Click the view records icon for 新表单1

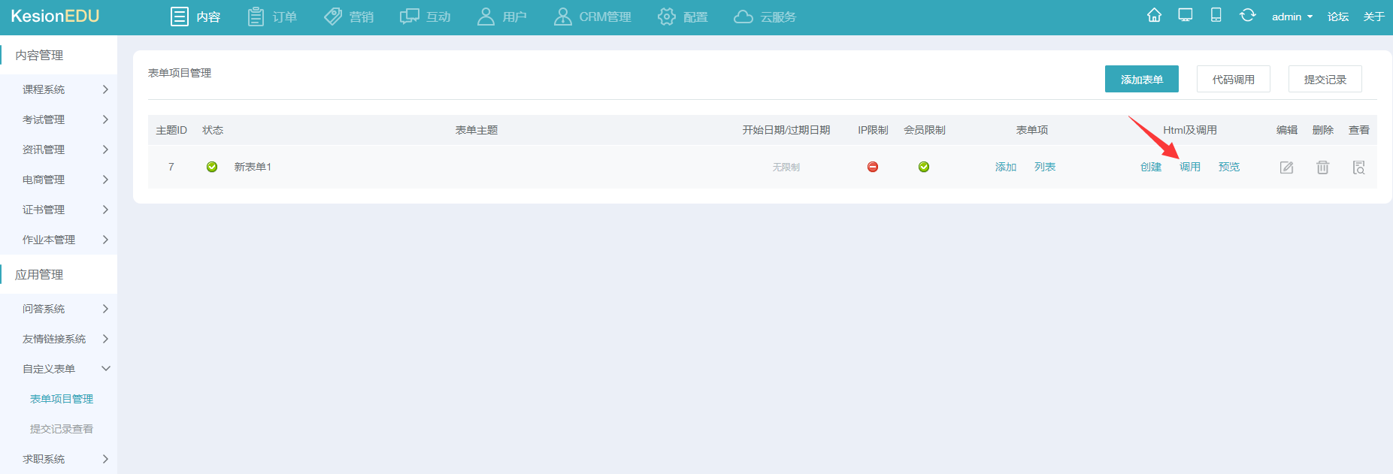click(x=1358, y=168)
